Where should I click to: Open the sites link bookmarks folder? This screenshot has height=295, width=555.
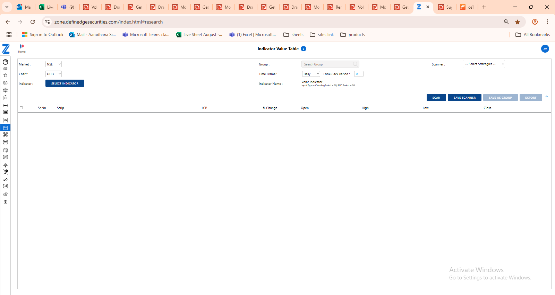point(322,35)
